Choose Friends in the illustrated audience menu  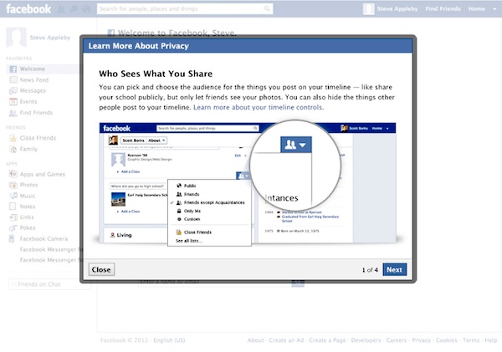coord(192,194)
